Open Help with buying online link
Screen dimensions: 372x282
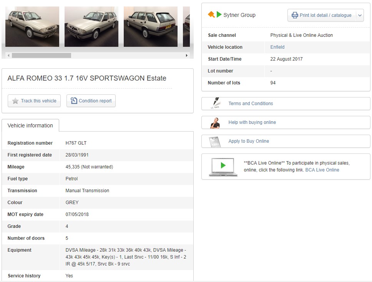[252, 122]
